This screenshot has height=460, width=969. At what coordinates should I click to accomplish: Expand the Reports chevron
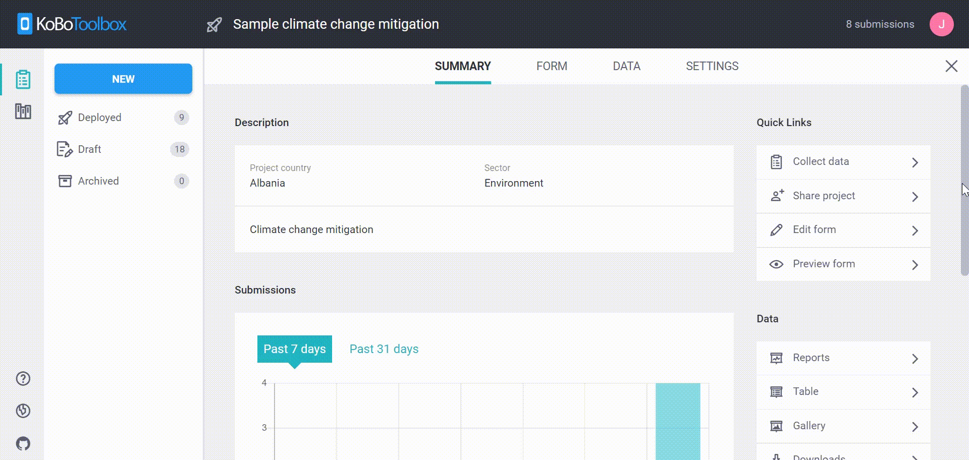point(915,359)
